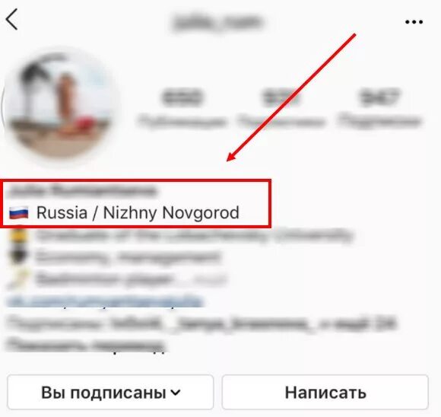Open the Подписки following list
Image resolution: width=441 pixels, height=417 pixels.
[379, 109]
